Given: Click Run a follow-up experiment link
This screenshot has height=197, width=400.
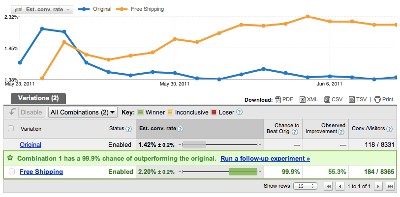Looking at the screenshot, I should coord(265,159).
